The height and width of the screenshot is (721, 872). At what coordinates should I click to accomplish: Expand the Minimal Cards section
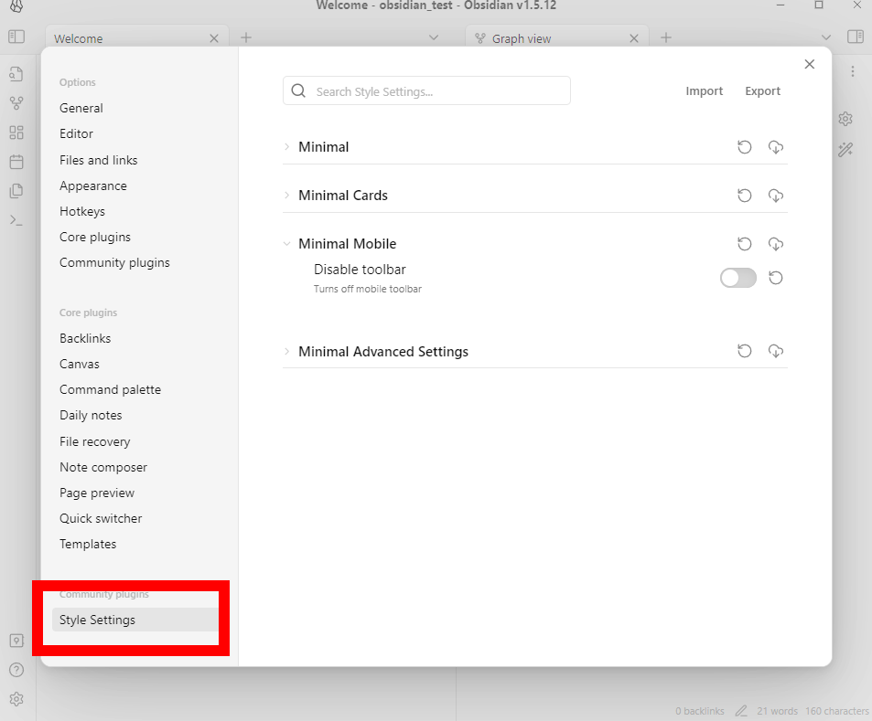(287, 195)
